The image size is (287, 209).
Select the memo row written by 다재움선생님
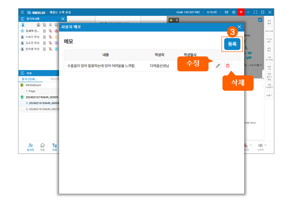pos(135,66)
